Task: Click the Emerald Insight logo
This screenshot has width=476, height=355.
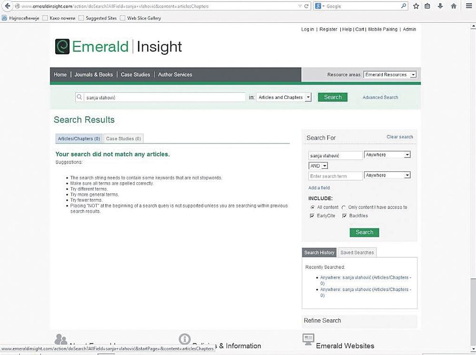Action: 119,47
